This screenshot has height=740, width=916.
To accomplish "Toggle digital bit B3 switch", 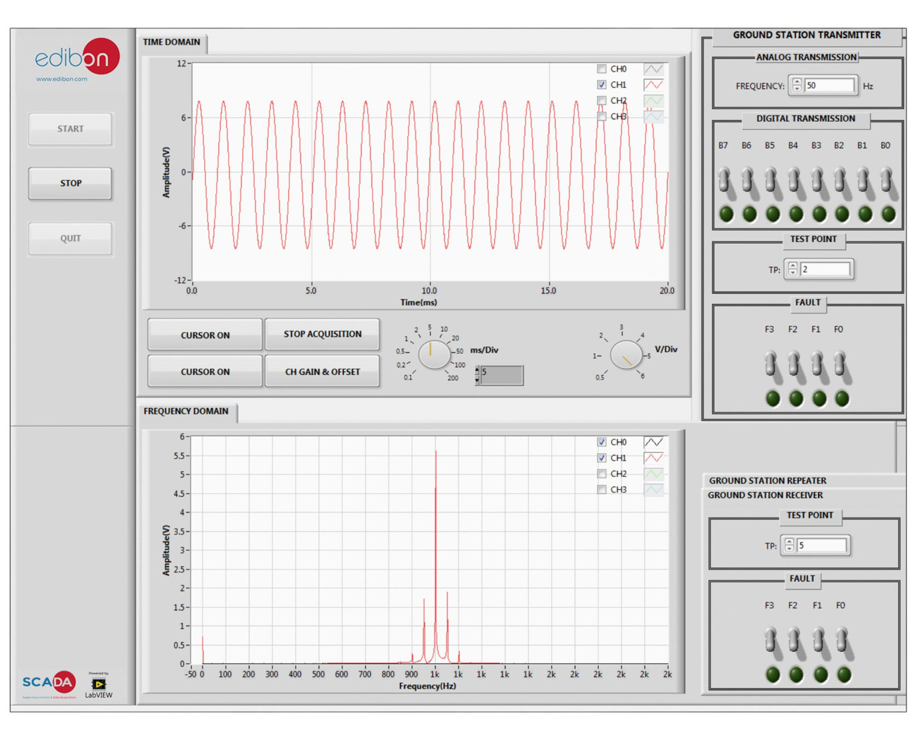I will [817, 180].
